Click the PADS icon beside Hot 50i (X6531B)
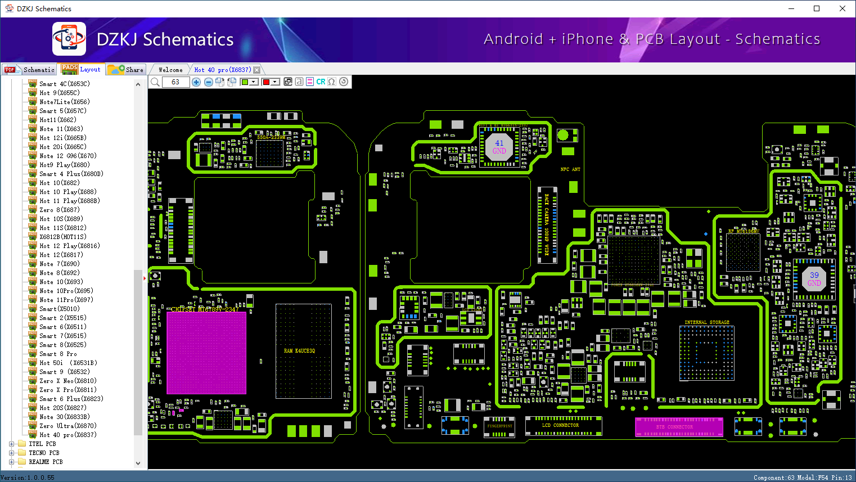The height and width of the screenshot is (482, 856). [x=33, y=363]
